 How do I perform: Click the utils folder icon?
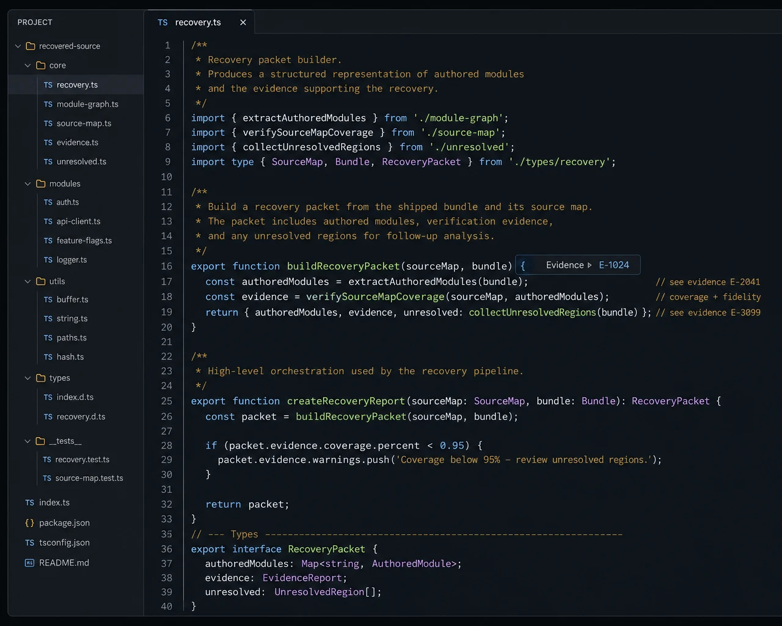41,281
